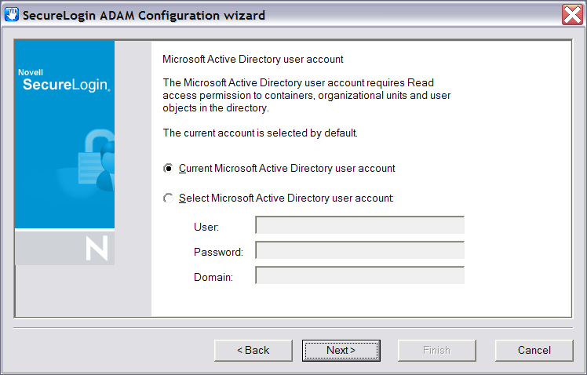
Task: Click the Domain field label
Action: click(213, 276)
